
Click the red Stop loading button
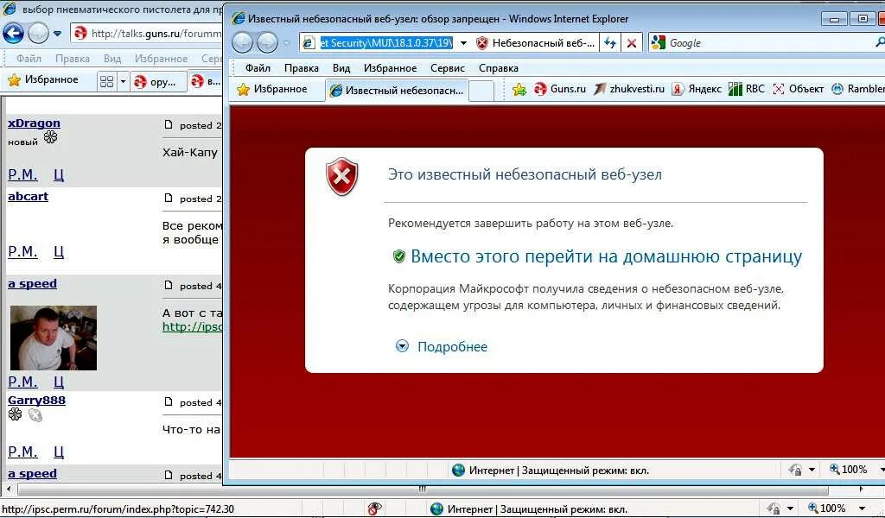coord(632,43)
